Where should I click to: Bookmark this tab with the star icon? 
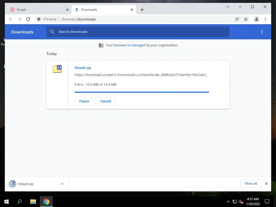[246, 19]
